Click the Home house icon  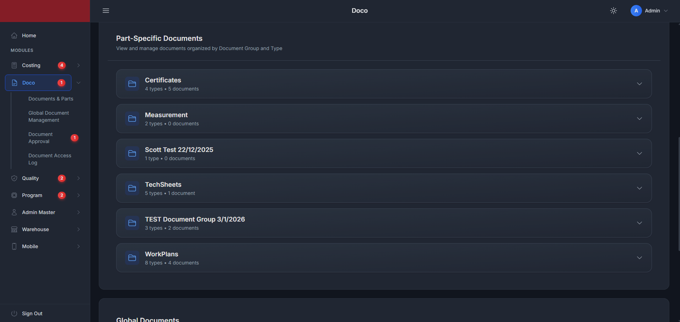click(x=14, y=36)
